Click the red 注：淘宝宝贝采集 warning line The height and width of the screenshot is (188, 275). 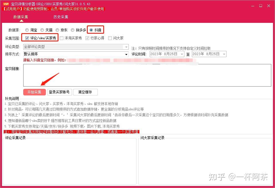[x=71, y=131]
